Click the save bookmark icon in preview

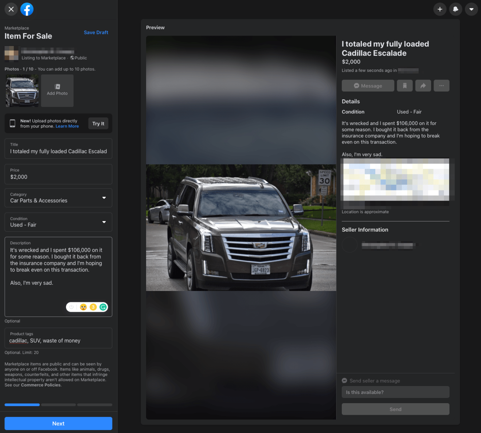tap(404, 86)
